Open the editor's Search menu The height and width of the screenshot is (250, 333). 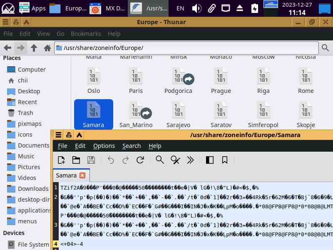tap(132, 146)
